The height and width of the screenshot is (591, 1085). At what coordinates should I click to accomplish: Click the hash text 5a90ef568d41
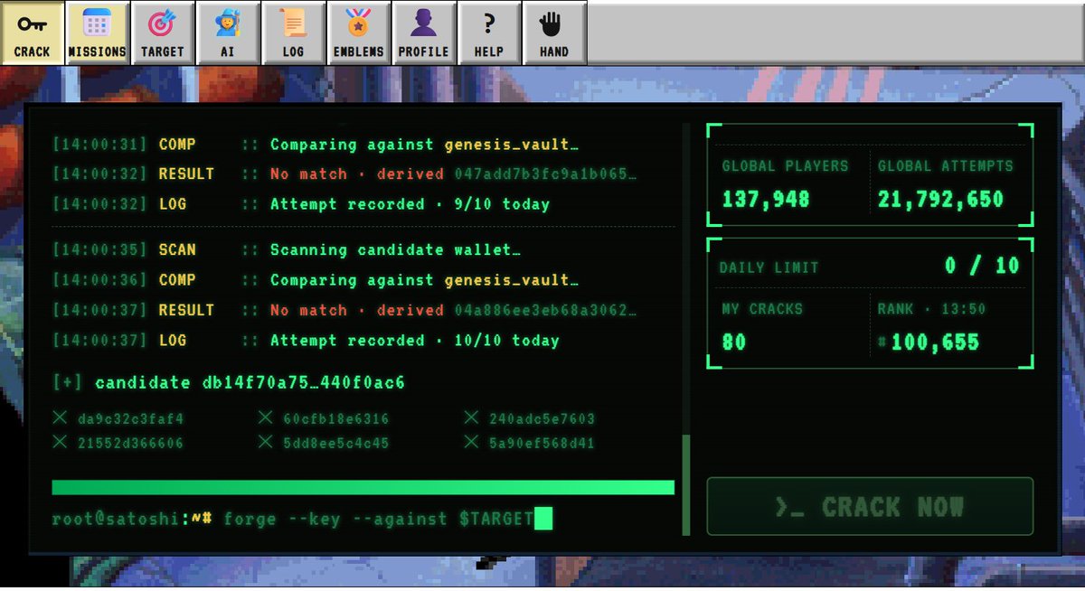click(x=542, y=444)
